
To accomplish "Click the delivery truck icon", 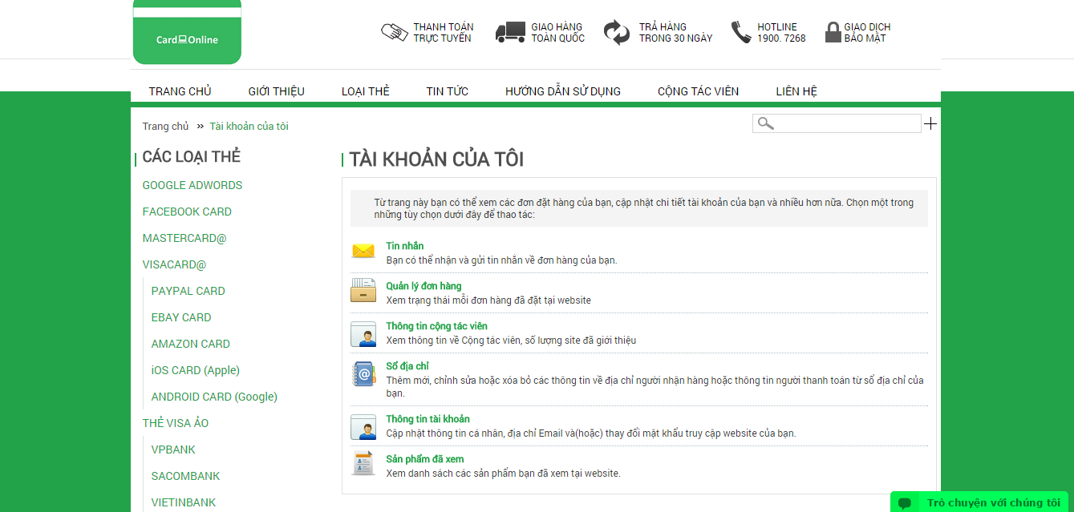I will pyautogui.click(x=510, y=32).
